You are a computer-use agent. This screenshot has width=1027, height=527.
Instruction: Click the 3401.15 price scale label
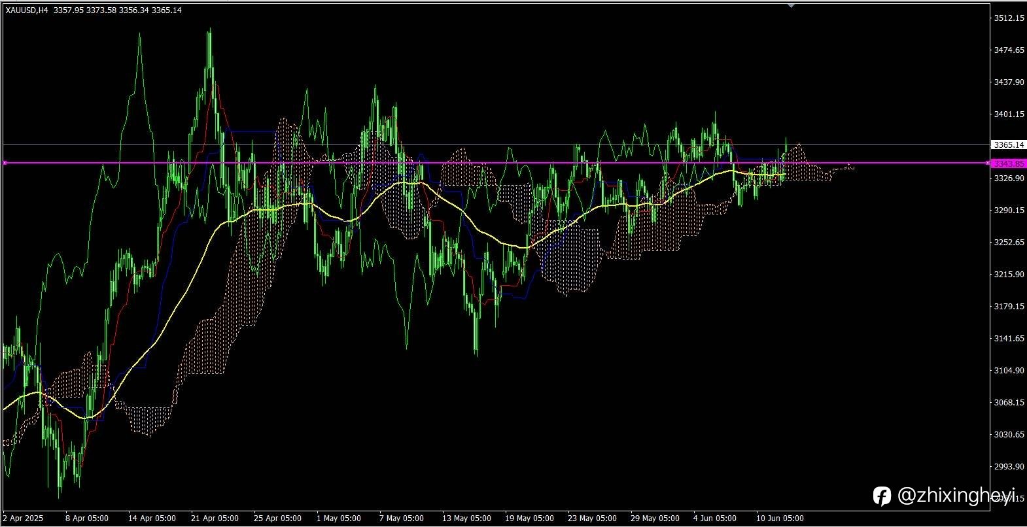(x=1009, y=114)
